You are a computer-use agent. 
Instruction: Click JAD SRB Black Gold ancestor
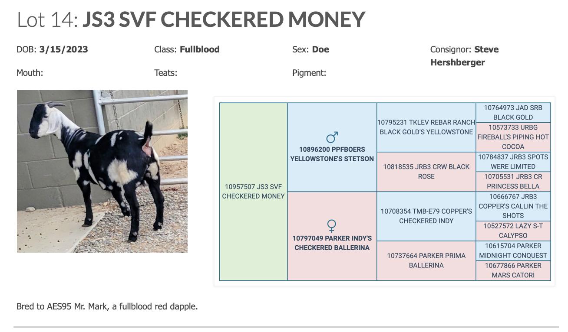coord(513,112)
